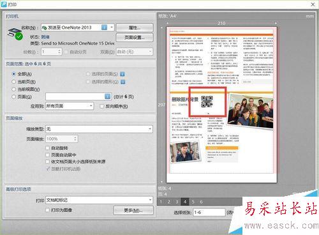Viewport: 319px width, 235px height.
Task: Select the Current view (V) radio button
Action: tap(14, 89)
